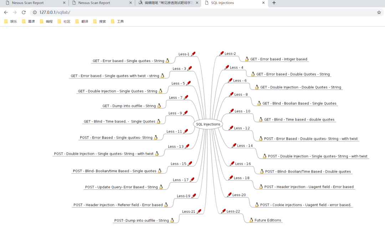Screen dimensions: 385x230
Task: Click the red pen icon beside Less-1
Action: tap(194, 54)
